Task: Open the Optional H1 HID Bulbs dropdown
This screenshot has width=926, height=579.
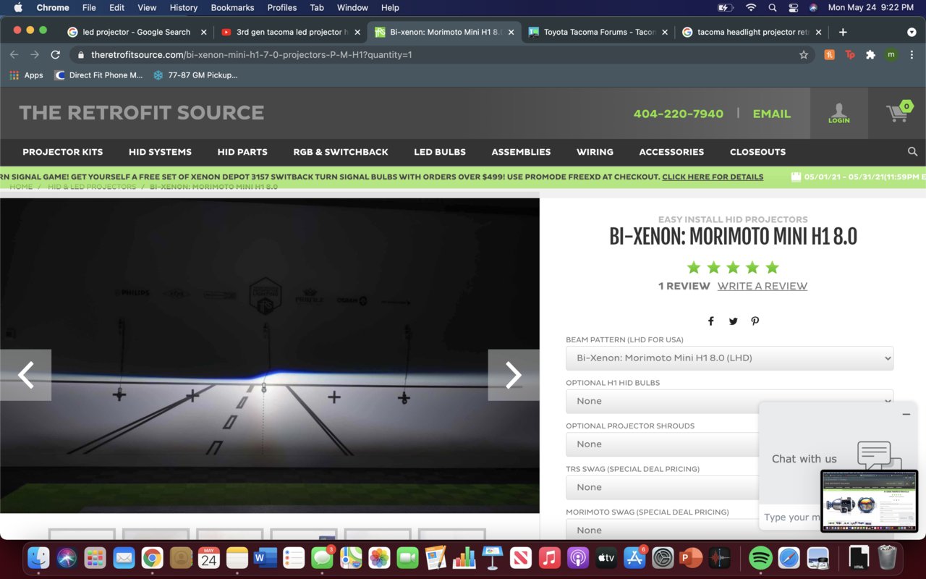Action: pos(729,401)
